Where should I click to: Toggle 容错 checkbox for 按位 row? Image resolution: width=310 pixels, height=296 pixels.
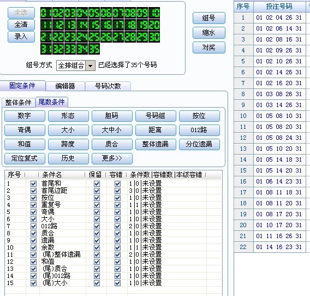[117, 198]
